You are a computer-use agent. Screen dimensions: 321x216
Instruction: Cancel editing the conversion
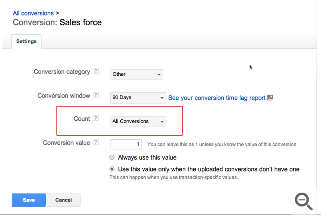(63, 200)
